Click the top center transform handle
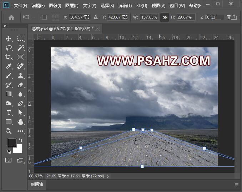 coord(143,130)
